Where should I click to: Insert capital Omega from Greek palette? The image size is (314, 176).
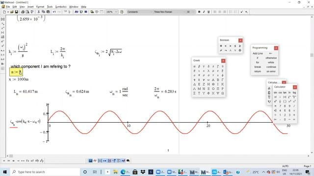(x=222, y=93)
